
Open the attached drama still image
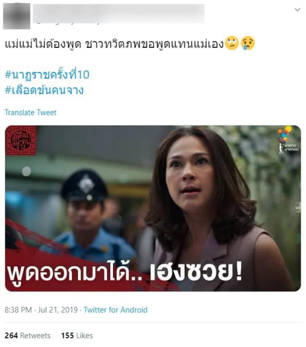(153, 208)
